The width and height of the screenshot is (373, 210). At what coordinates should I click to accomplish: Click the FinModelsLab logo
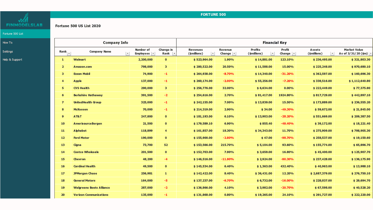click(x=24, y=20)
